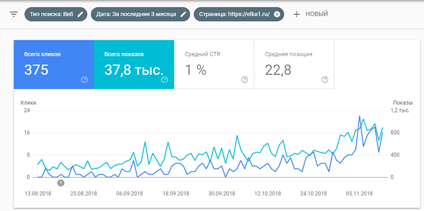
Task: Click the Показы axis title
Action: click(403, 103)
